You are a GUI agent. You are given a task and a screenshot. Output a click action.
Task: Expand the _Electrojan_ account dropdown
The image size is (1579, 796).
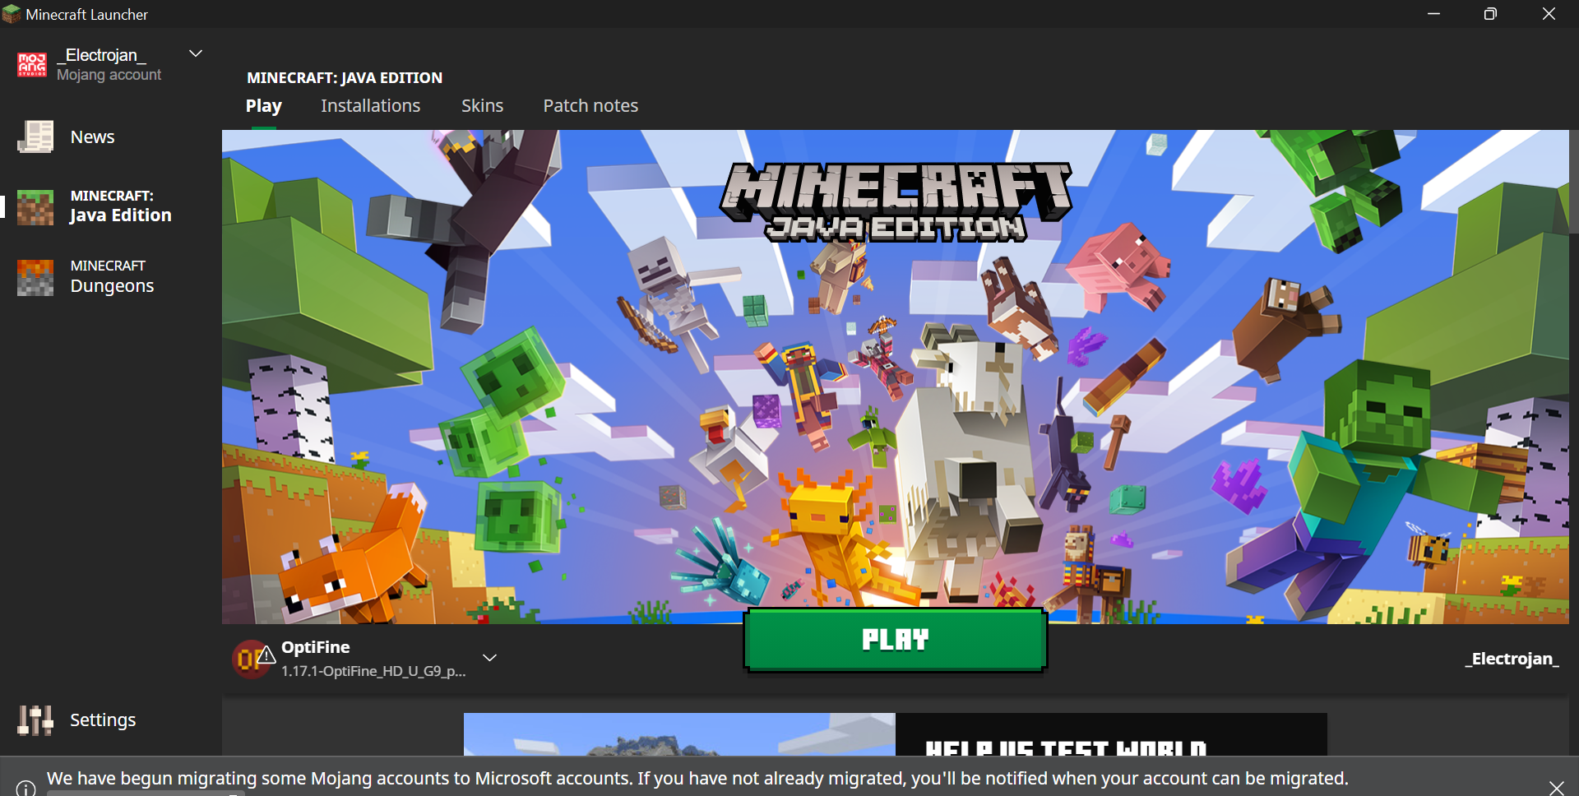[196, 53]
